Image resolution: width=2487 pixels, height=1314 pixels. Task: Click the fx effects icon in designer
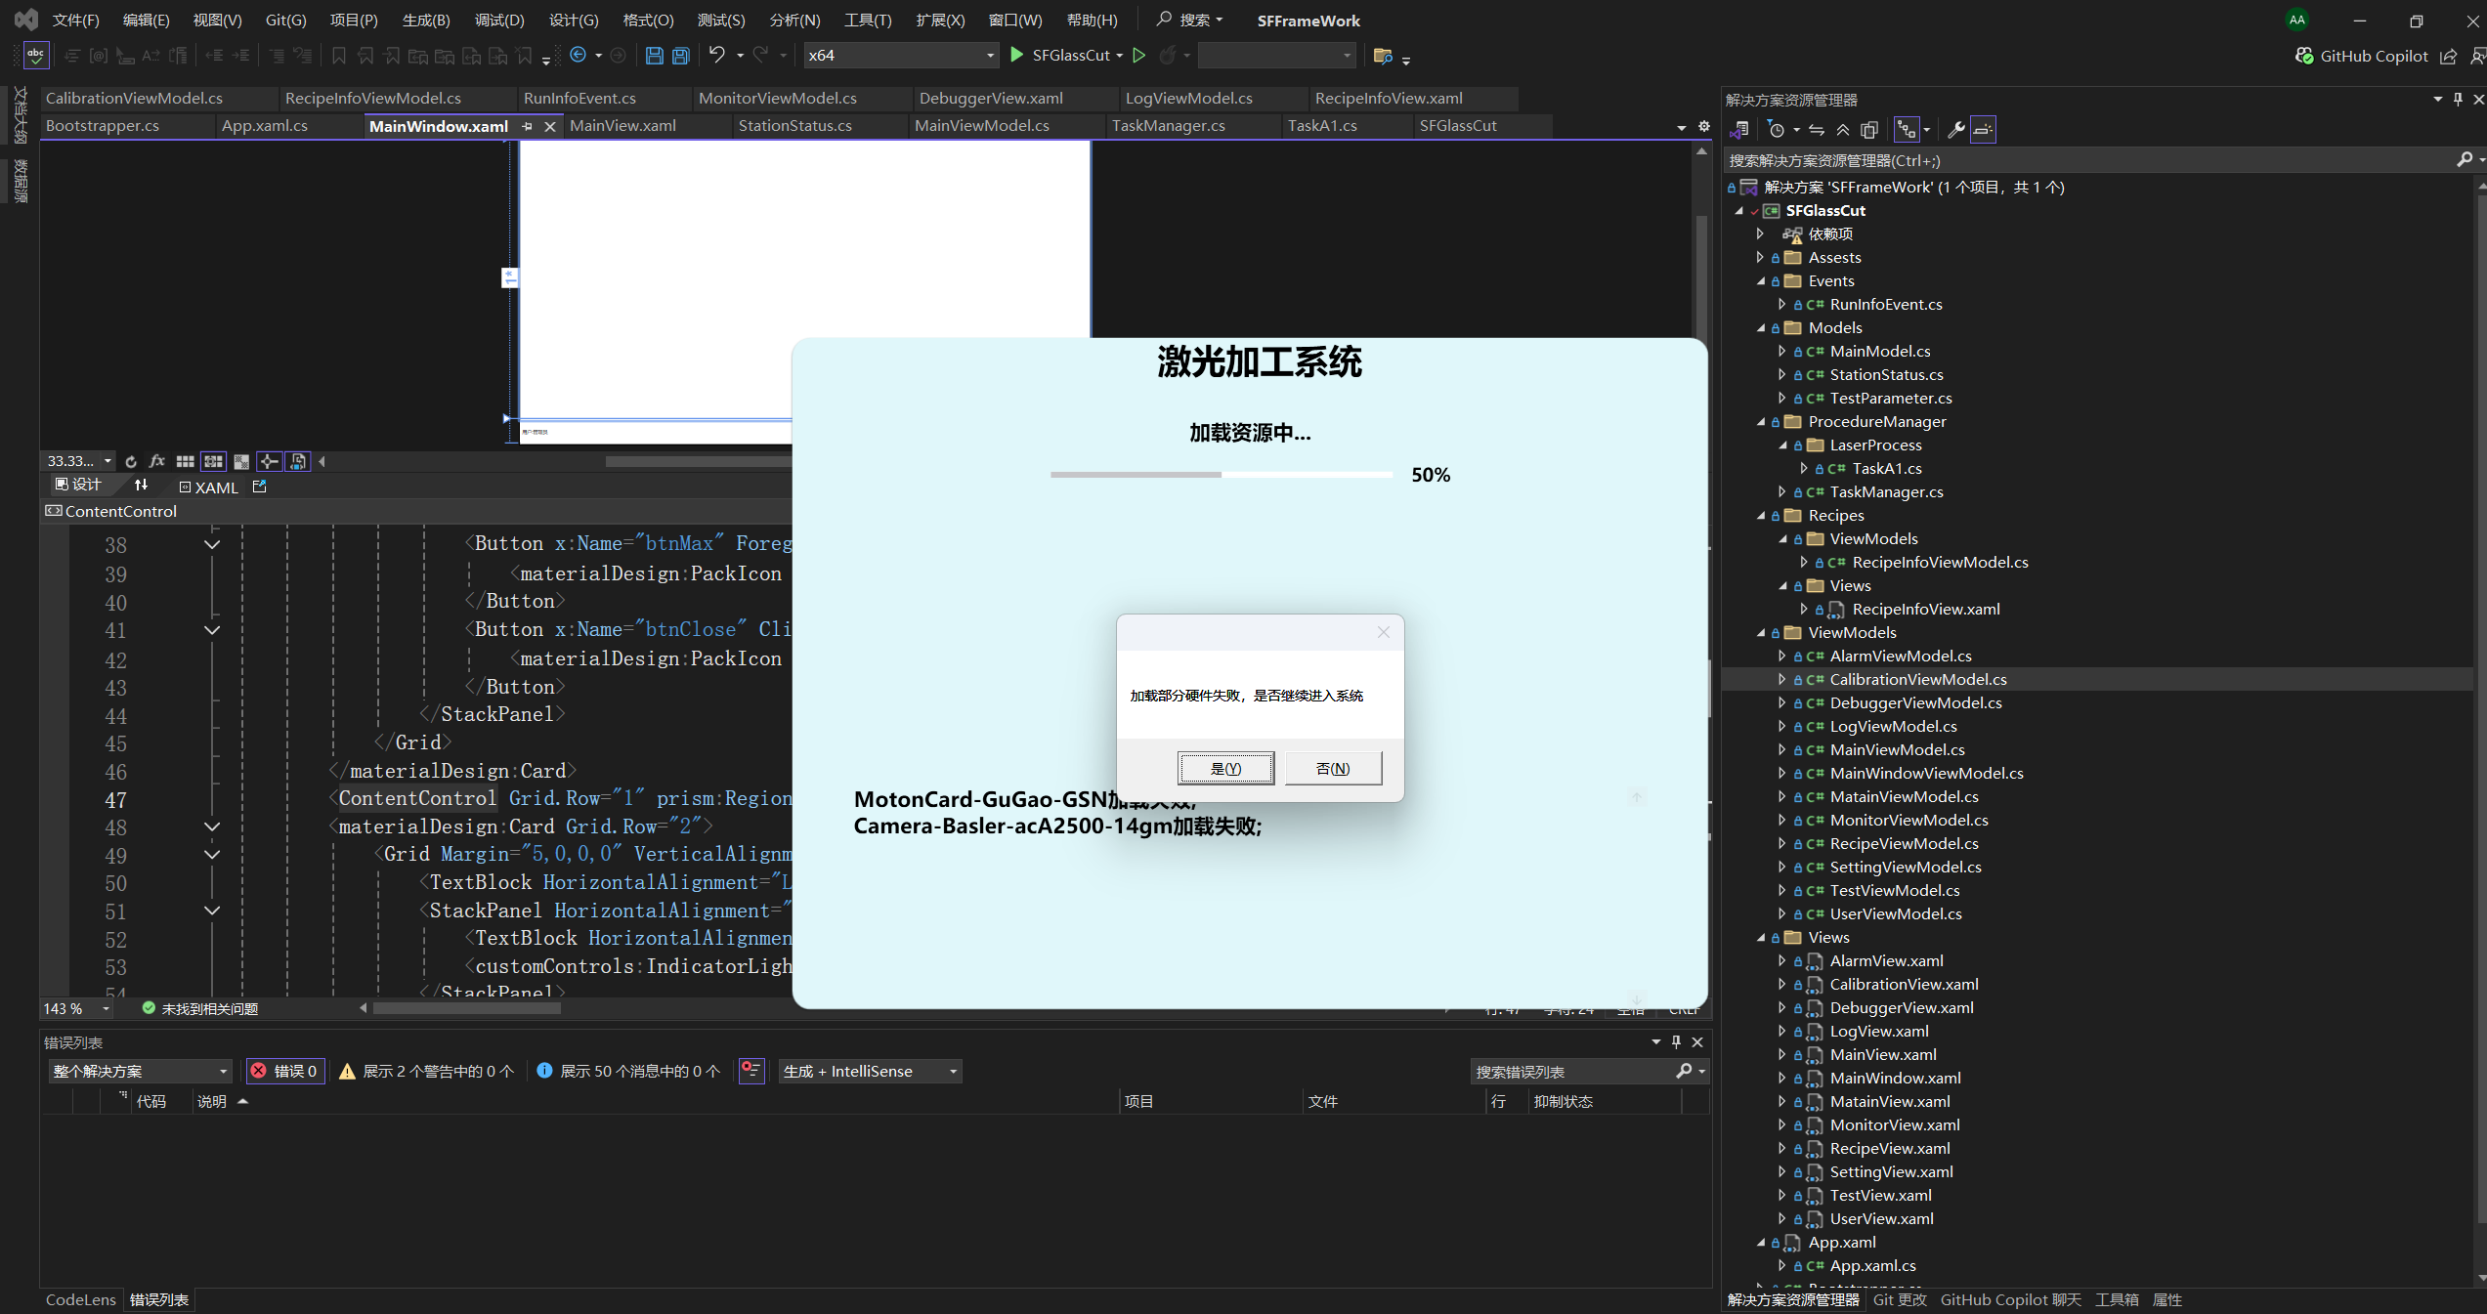(157, 461)
